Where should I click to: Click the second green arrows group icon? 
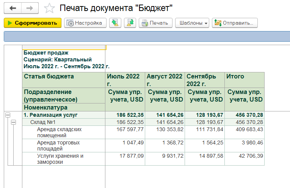pyautogui.click(x=130, y=23)
